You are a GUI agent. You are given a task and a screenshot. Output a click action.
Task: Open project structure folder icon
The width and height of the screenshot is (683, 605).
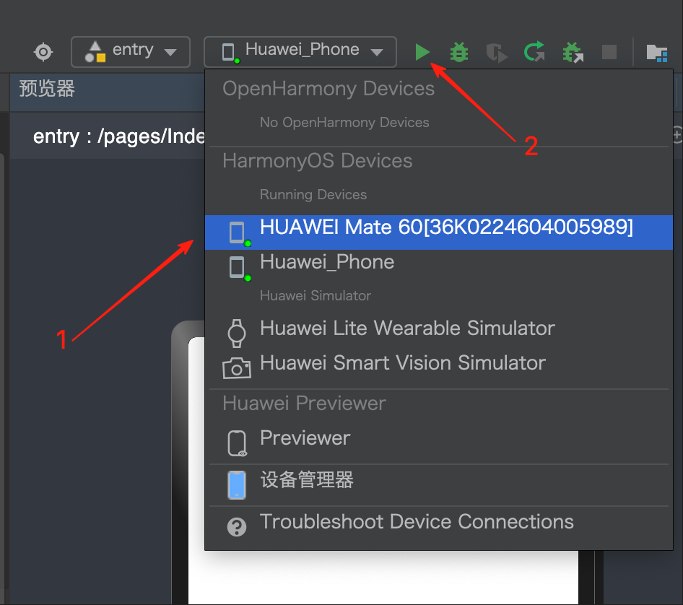(x=657, y=53)
